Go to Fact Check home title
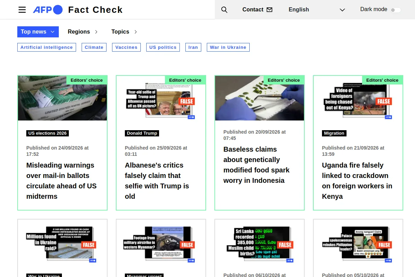 pyautogui.click(x=95, y=10)
